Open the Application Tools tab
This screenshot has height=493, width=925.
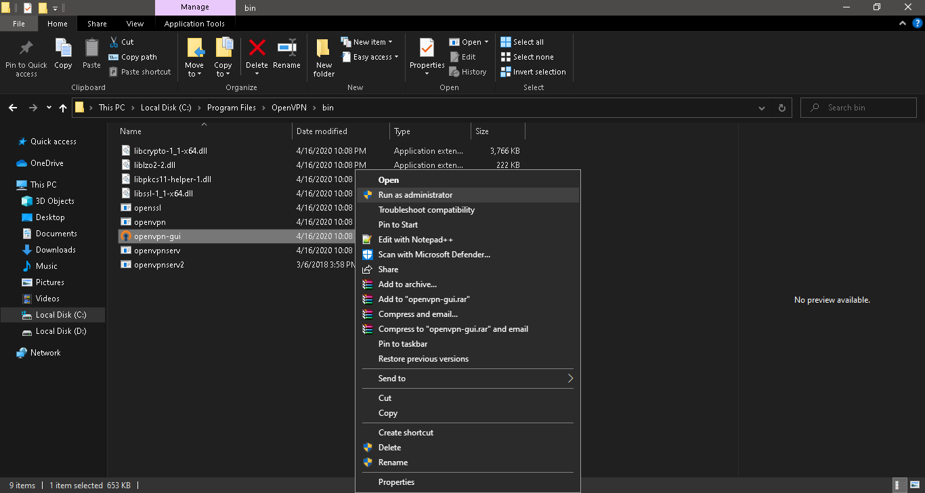click(194, 24)
